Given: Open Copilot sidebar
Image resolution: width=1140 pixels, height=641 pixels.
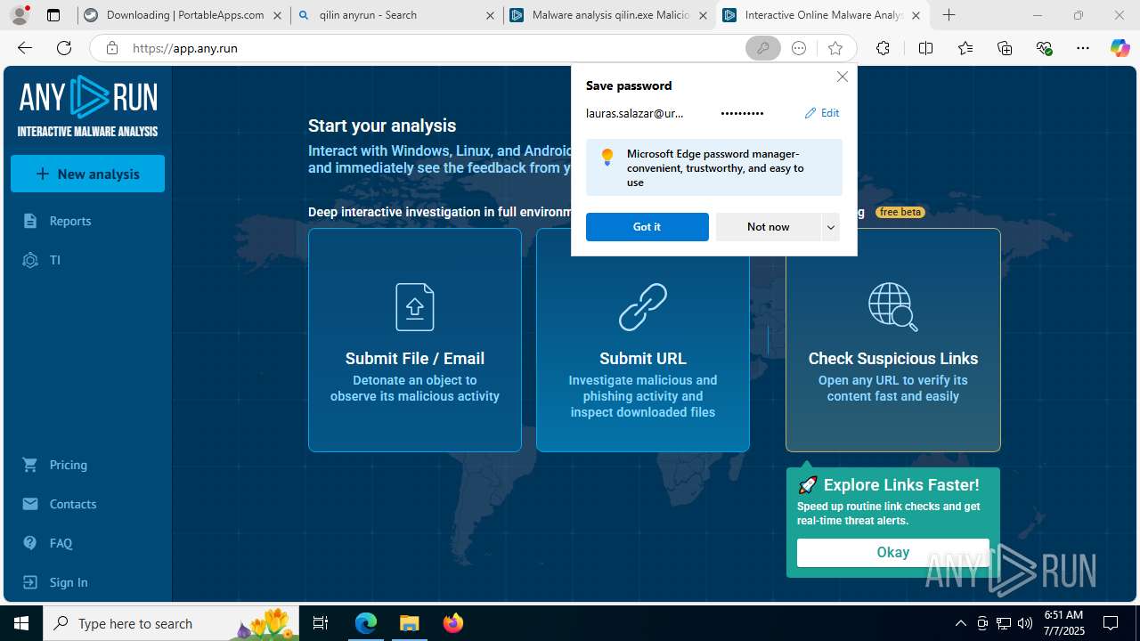Looking at the screenshot, I should [1120, 48].
